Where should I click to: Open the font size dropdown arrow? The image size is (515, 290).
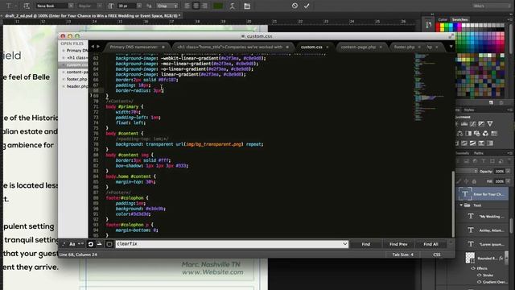click(x=139, y=6)
